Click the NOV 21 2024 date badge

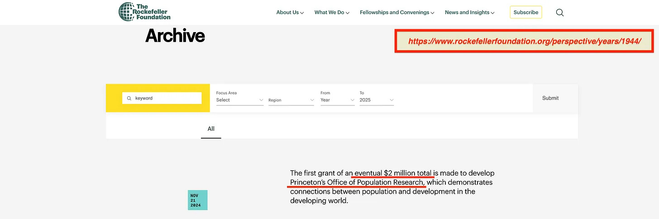tap(198, 200)
